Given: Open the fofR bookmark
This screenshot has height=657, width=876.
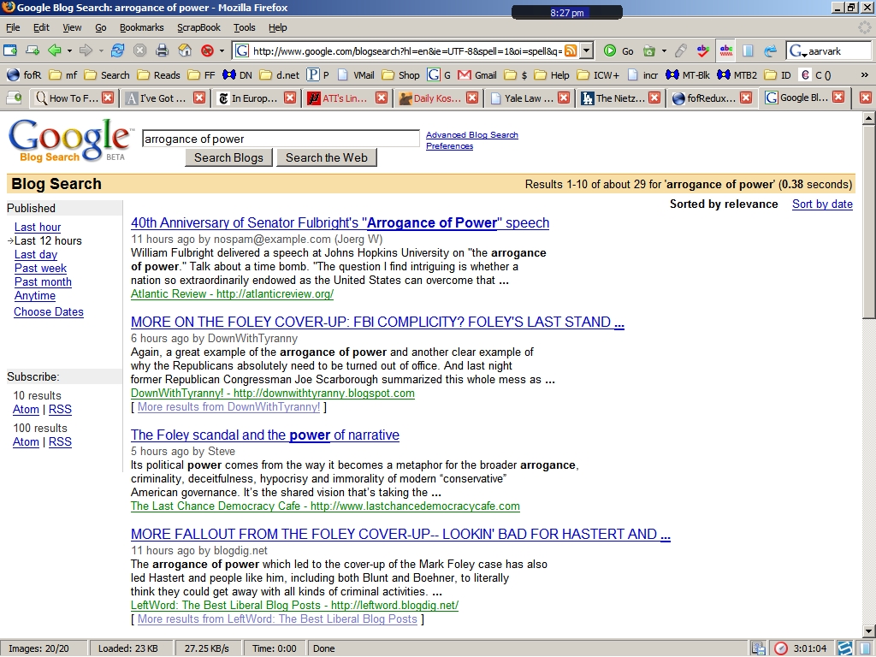Looking at the screenshot, I should [24, 75].
